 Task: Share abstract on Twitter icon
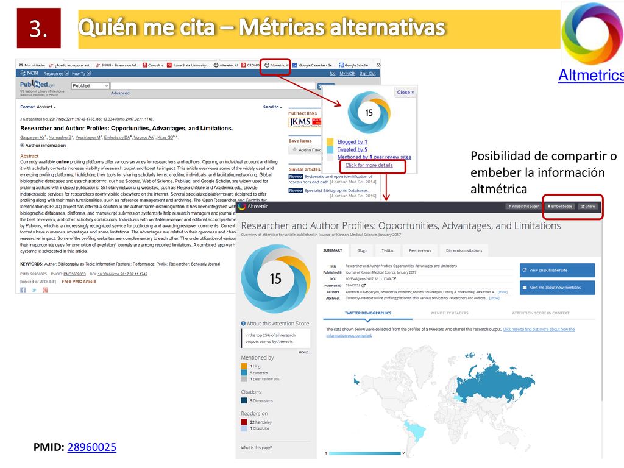pyautogui.click(x=34, y=289)
